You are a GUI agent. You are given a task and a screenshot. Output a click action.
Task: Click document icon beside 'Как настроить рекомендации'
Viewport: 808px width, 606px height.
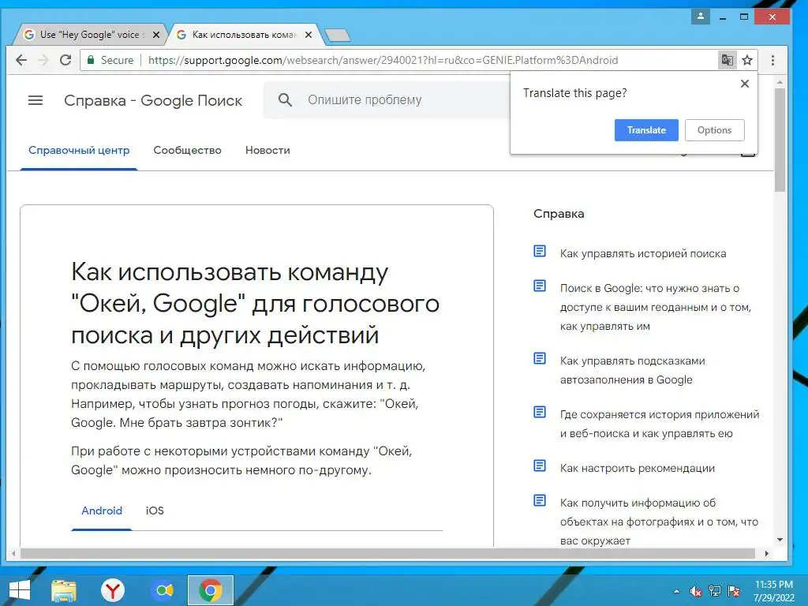pyautogui.click(x=540, y=466)
